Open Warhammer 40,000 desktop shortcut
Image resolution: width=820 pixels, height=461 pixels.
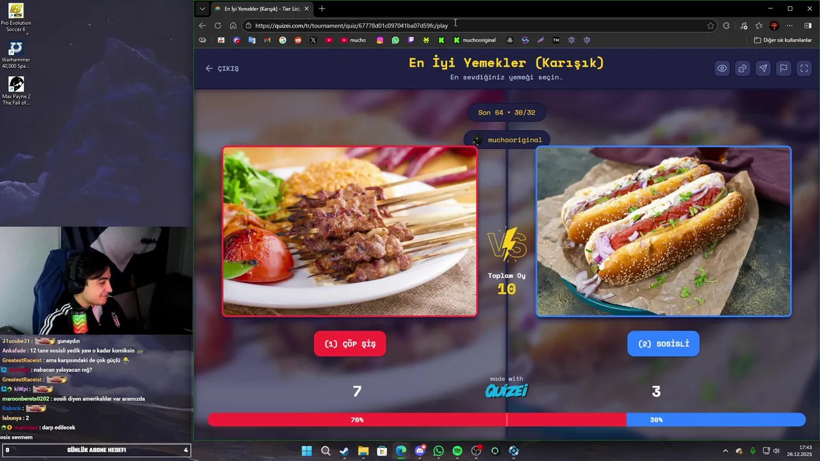coord(16,55)
